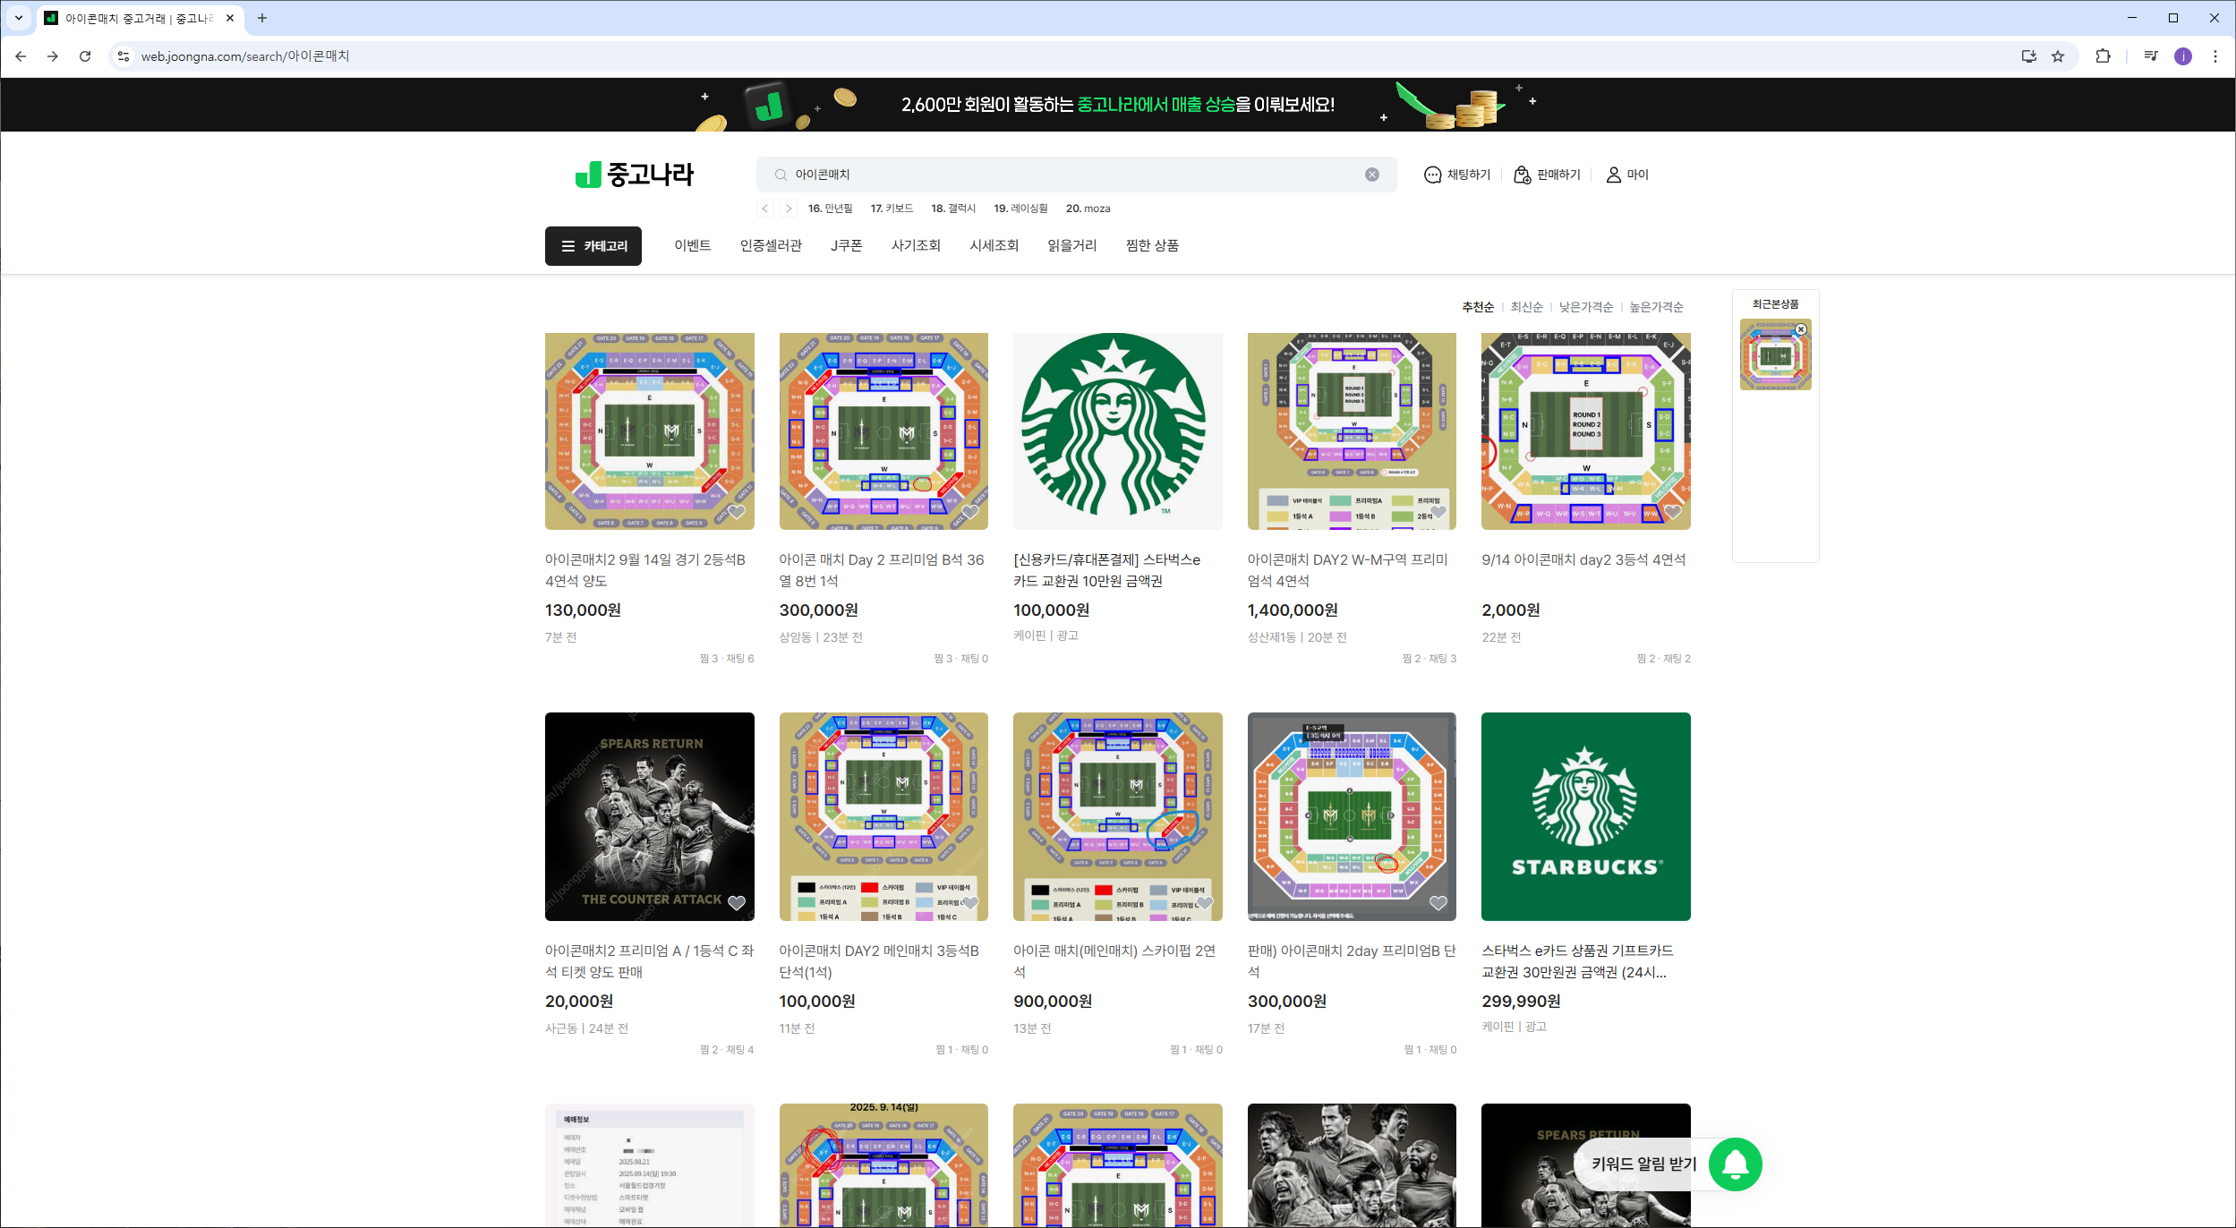Click the install app icon in address bar
The width and height of the screenshot is (2236, 1228).
[x=2029, y=56]
